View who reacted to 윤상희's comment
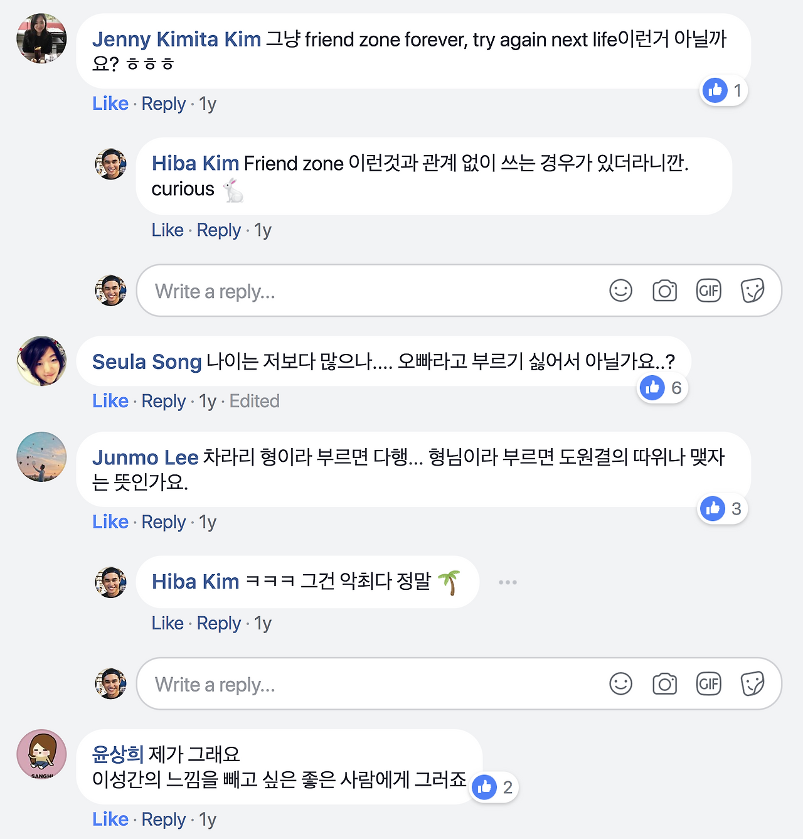Screen dimensions: 803x839 coord(493,787)
